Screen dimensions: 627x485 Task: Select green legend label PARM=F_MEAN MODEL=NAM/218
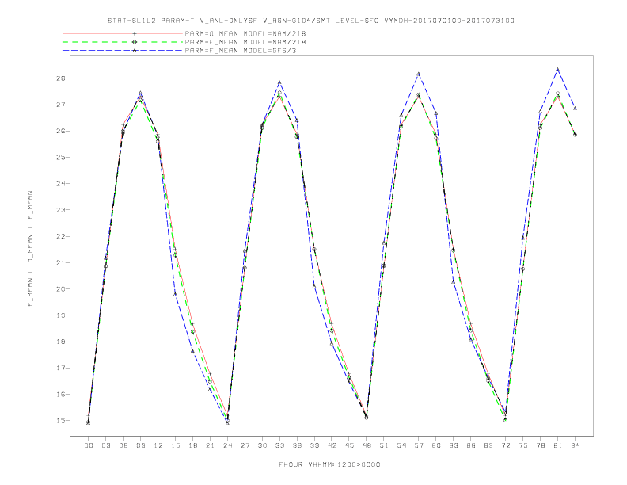[x=245, y=42]
